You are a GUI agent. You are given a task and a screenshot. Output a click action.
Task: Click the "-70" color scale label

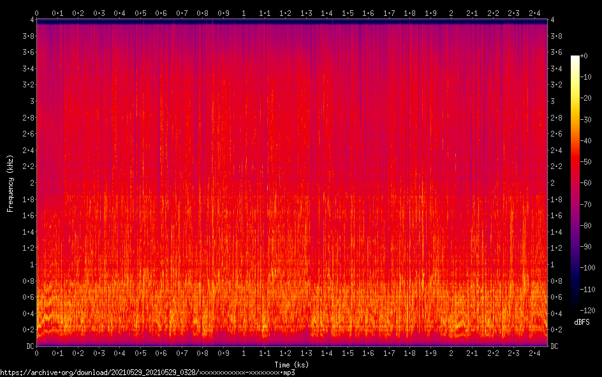pos(585,205)
